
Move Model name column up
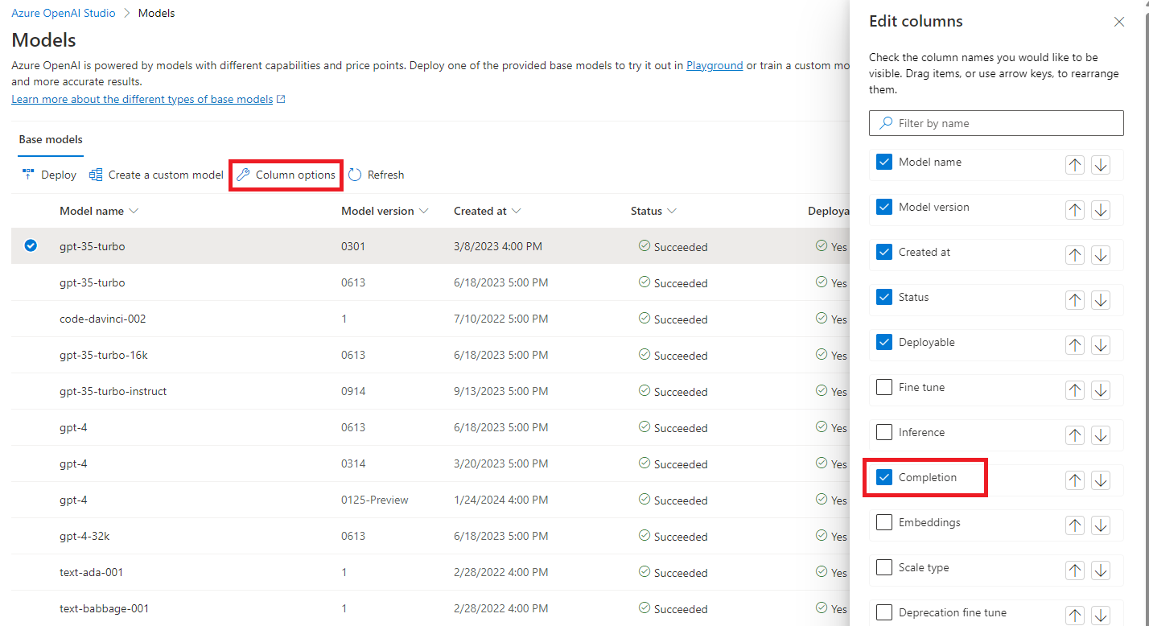coord(1075,165)
